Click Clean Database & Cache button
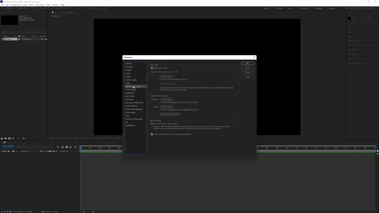This screenshot has height=213, width=379. [170, 114]
